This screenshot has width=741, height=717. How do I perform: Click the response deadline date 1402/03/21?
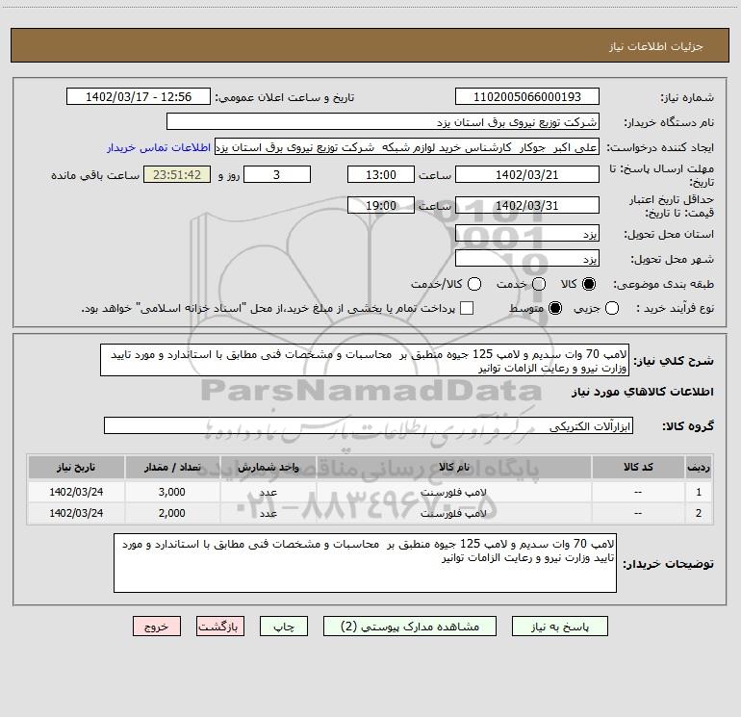[527, 175]
